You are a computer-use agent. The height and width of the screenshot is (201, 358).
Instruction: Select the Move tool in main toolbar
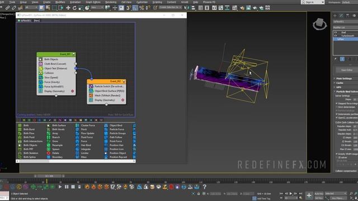(x=68, y=8)
